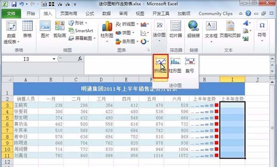277x167 pixels.
Task: Insert a Text Box (文本框)
Action: pos(211,31)
